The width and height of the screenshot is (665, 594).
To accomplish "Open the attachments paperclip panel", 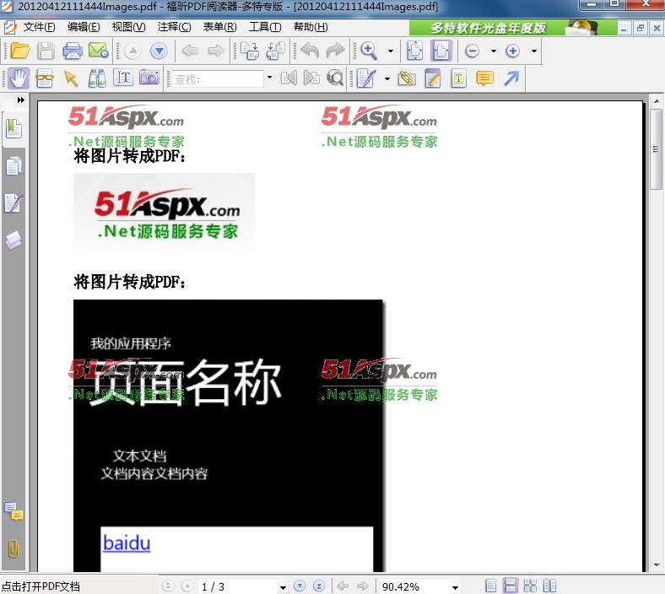I will [x=14, y=549].
